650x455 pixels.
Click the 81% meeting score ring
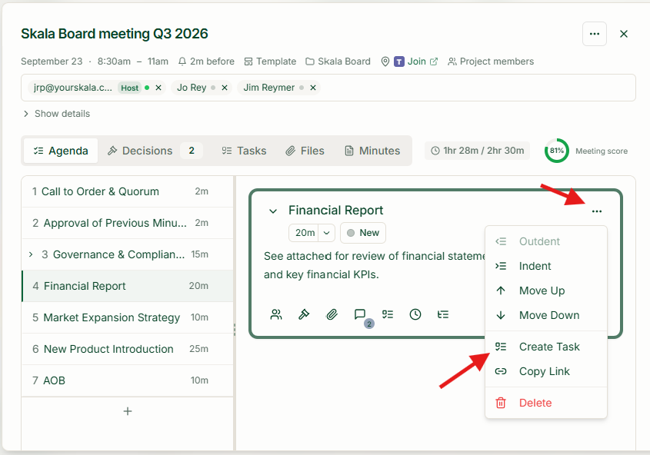click(556, 151)
